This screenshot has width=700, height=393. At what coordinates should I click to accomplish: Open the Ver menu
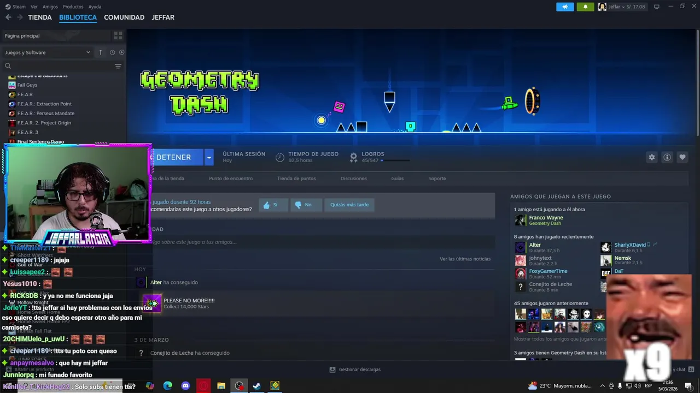click(34, 7)
